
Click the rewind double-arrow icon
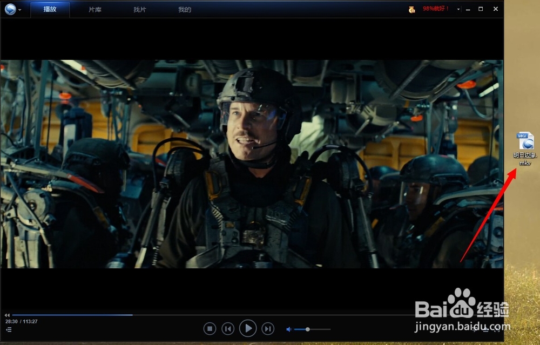7,315
